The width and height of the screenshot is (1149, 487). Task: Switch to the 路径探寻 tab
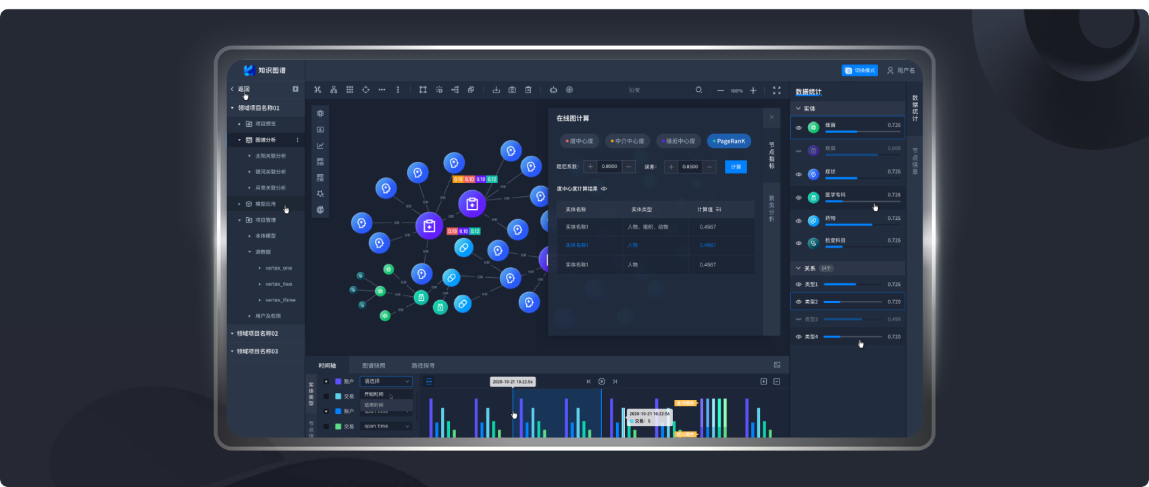coord(424,366)
